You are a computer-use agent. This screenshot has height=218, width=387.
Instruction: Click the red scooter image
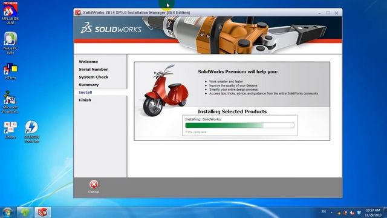166,90
